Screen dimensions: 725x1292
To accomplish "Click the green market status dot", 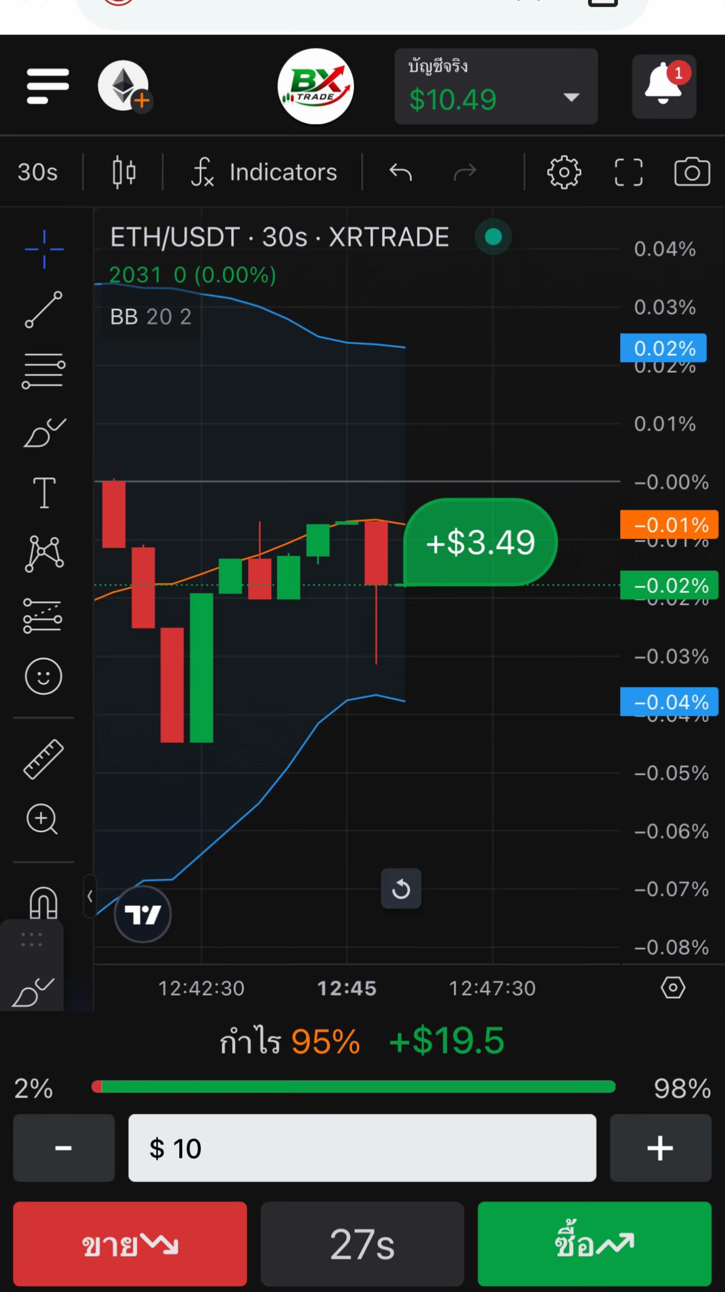I will [x=493, y=237].
